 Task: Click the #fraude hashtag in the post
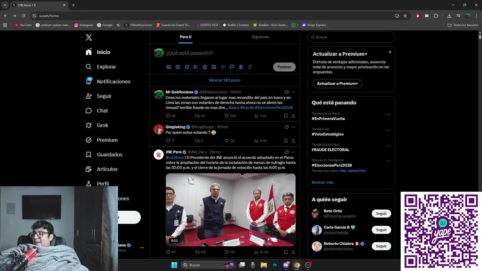click(x=247, y=108)
